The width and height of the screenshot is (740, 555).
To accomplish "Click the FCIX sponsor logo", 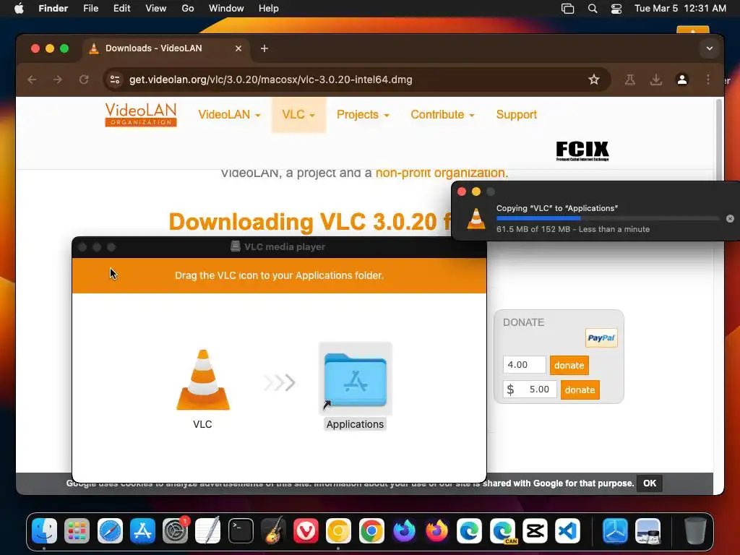I will [x=582, y=151].
